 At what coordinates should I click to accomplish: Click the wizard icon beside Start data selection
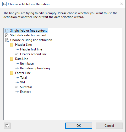(x=7, y=35)
